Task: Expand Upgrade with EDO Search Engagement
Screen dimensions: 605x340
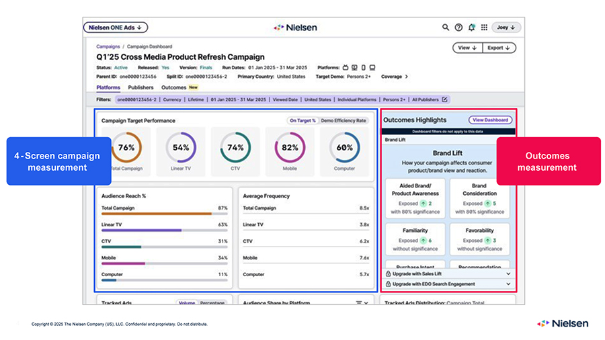Action: pos(508,284)
